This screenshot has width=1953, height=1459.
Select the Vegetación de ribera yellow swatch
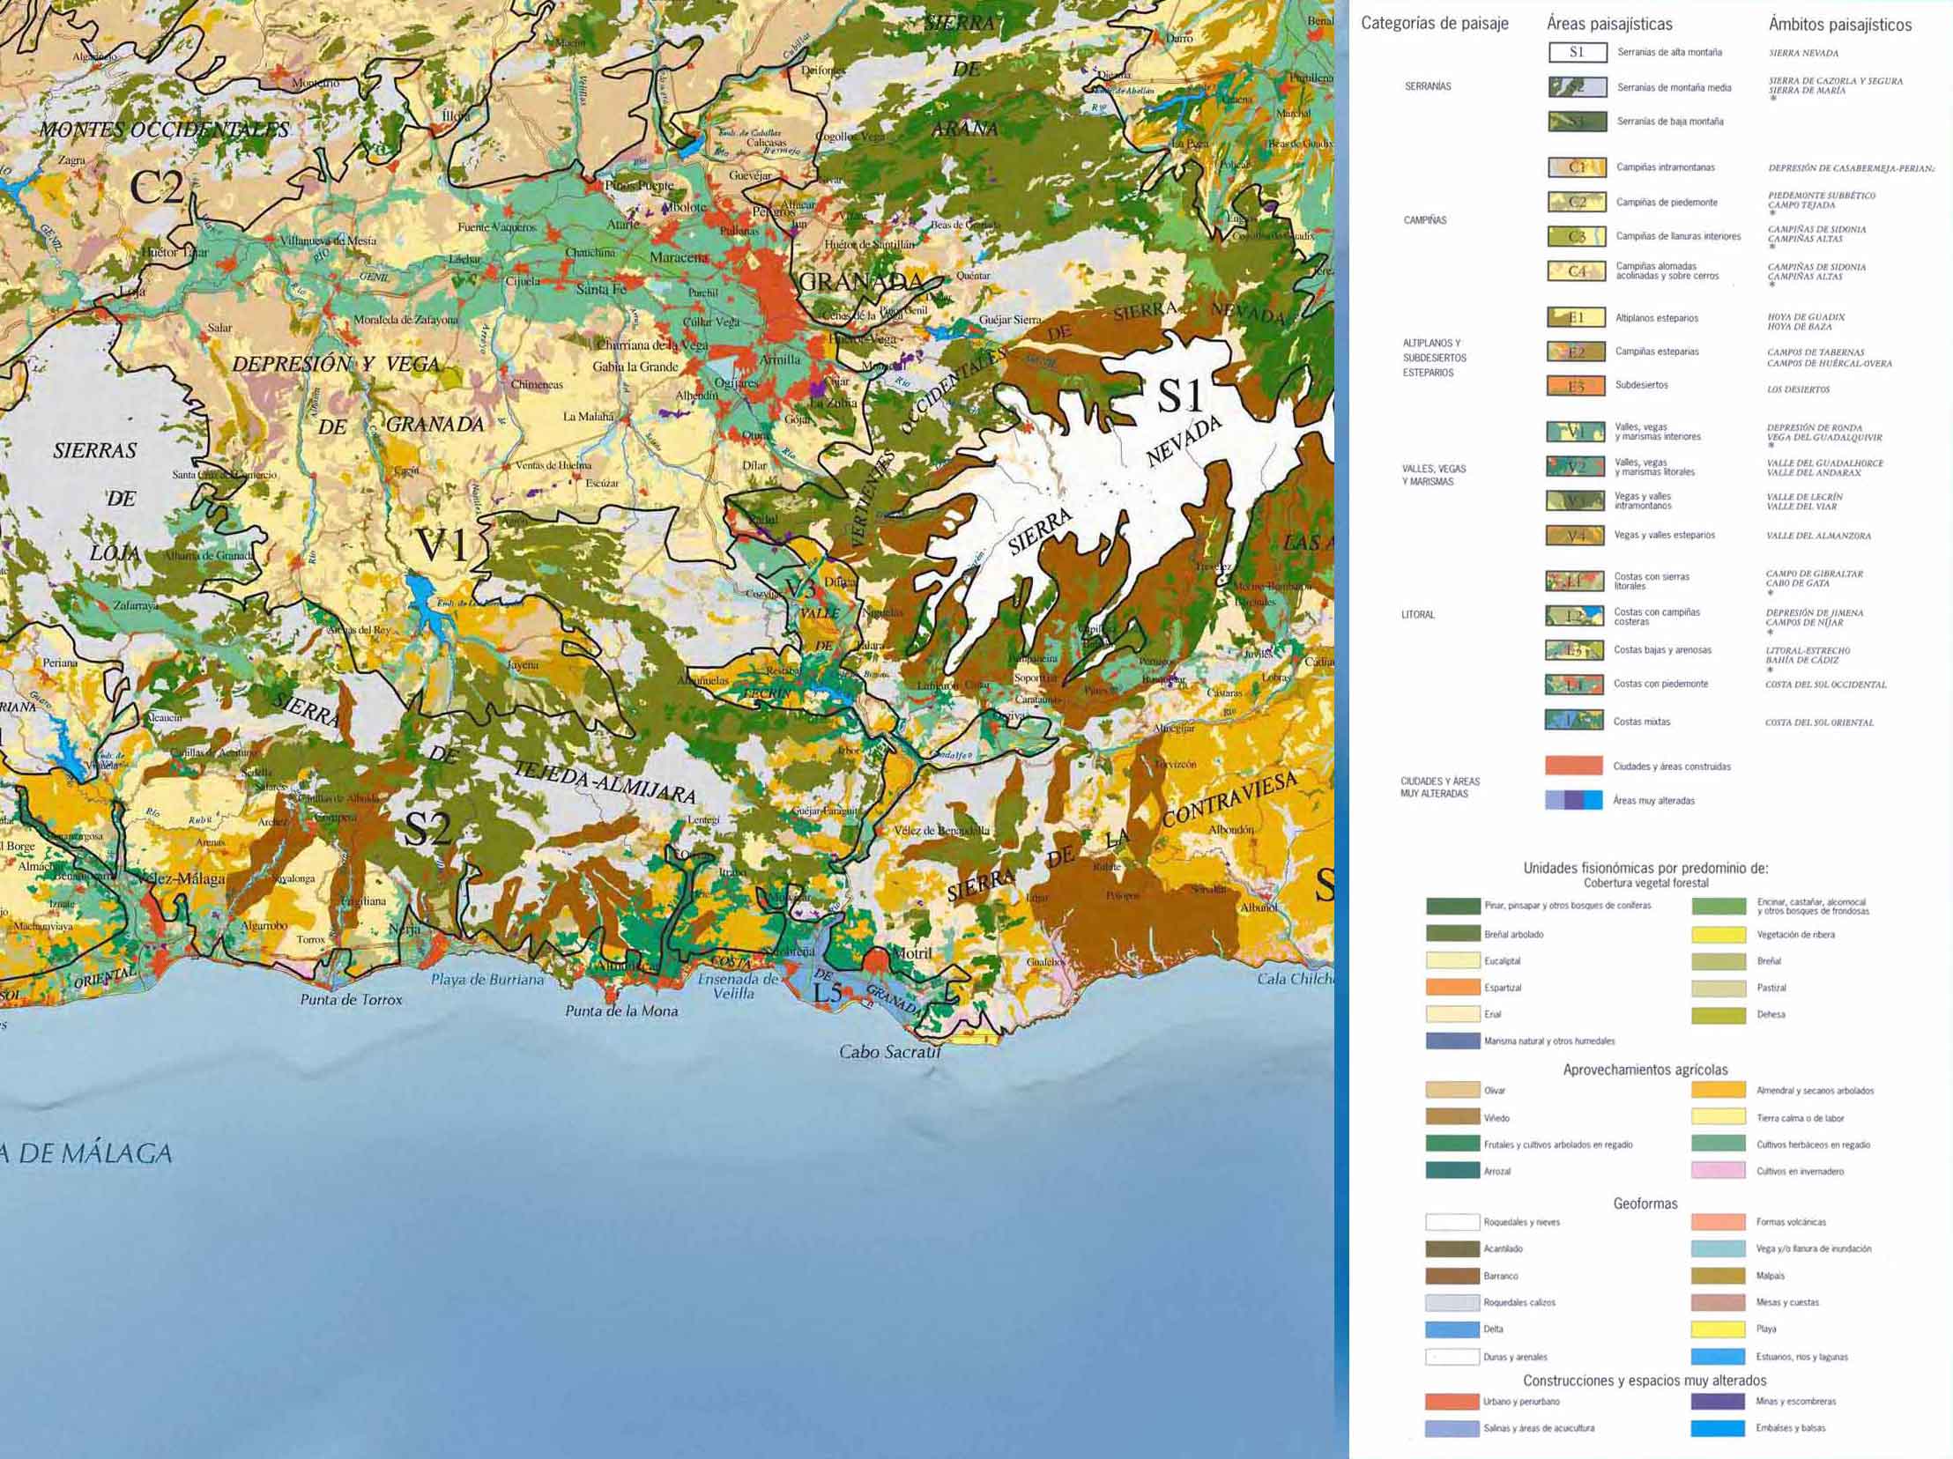point(1719,935)
